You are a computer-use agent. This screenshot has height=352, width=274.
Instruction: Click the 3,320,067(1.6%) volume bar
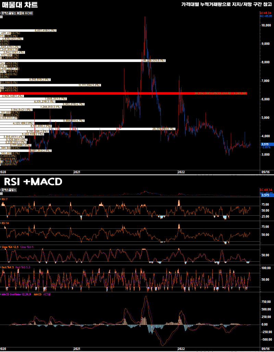click(x=14, y=140)
